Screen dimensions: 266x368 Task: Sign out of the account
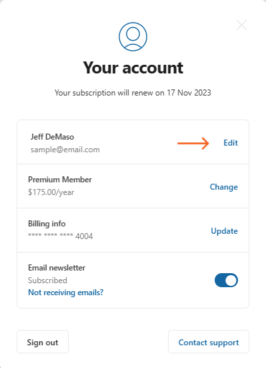click(43, 342)
